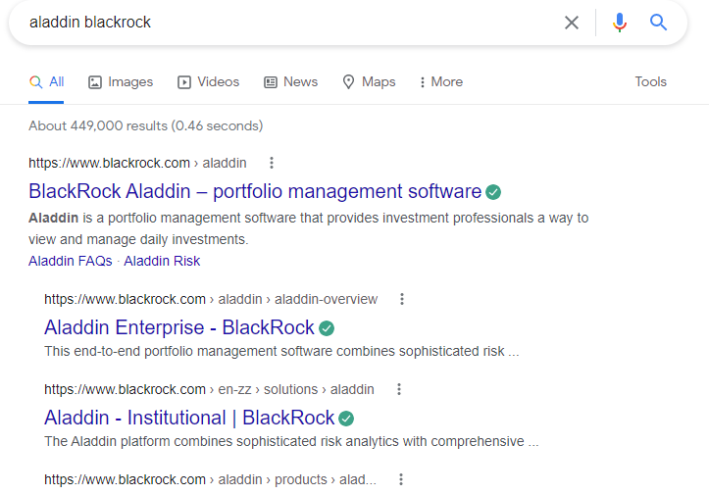Image resolution: width=709 pixels, height=495 pixels.
Task: Open the Aladdin FAQs sitelink
Action: click(70, 261)
